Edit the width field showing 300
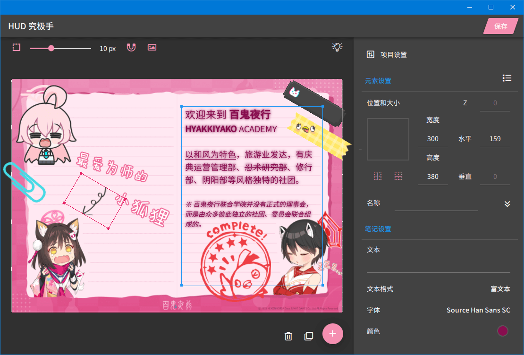The height and width of the screenshot is (355, 524). click(x=433, y=139)
